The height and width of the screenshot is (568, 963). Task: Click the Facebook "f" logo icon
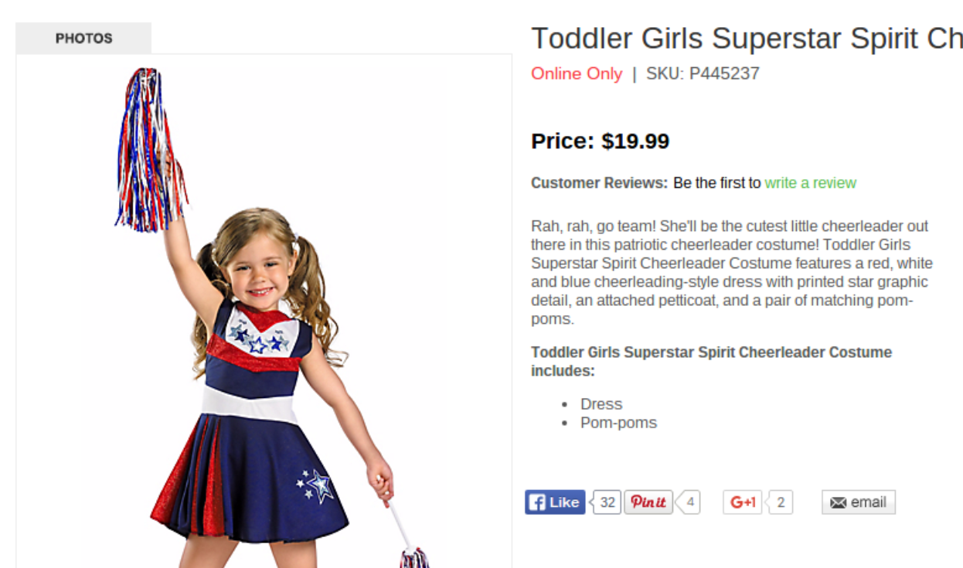tap(536, 502)
